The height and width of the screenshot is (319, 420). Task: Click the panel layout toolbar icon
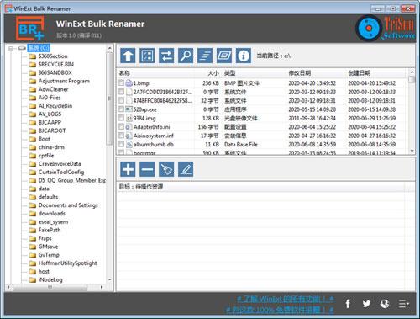click(224, 56)
